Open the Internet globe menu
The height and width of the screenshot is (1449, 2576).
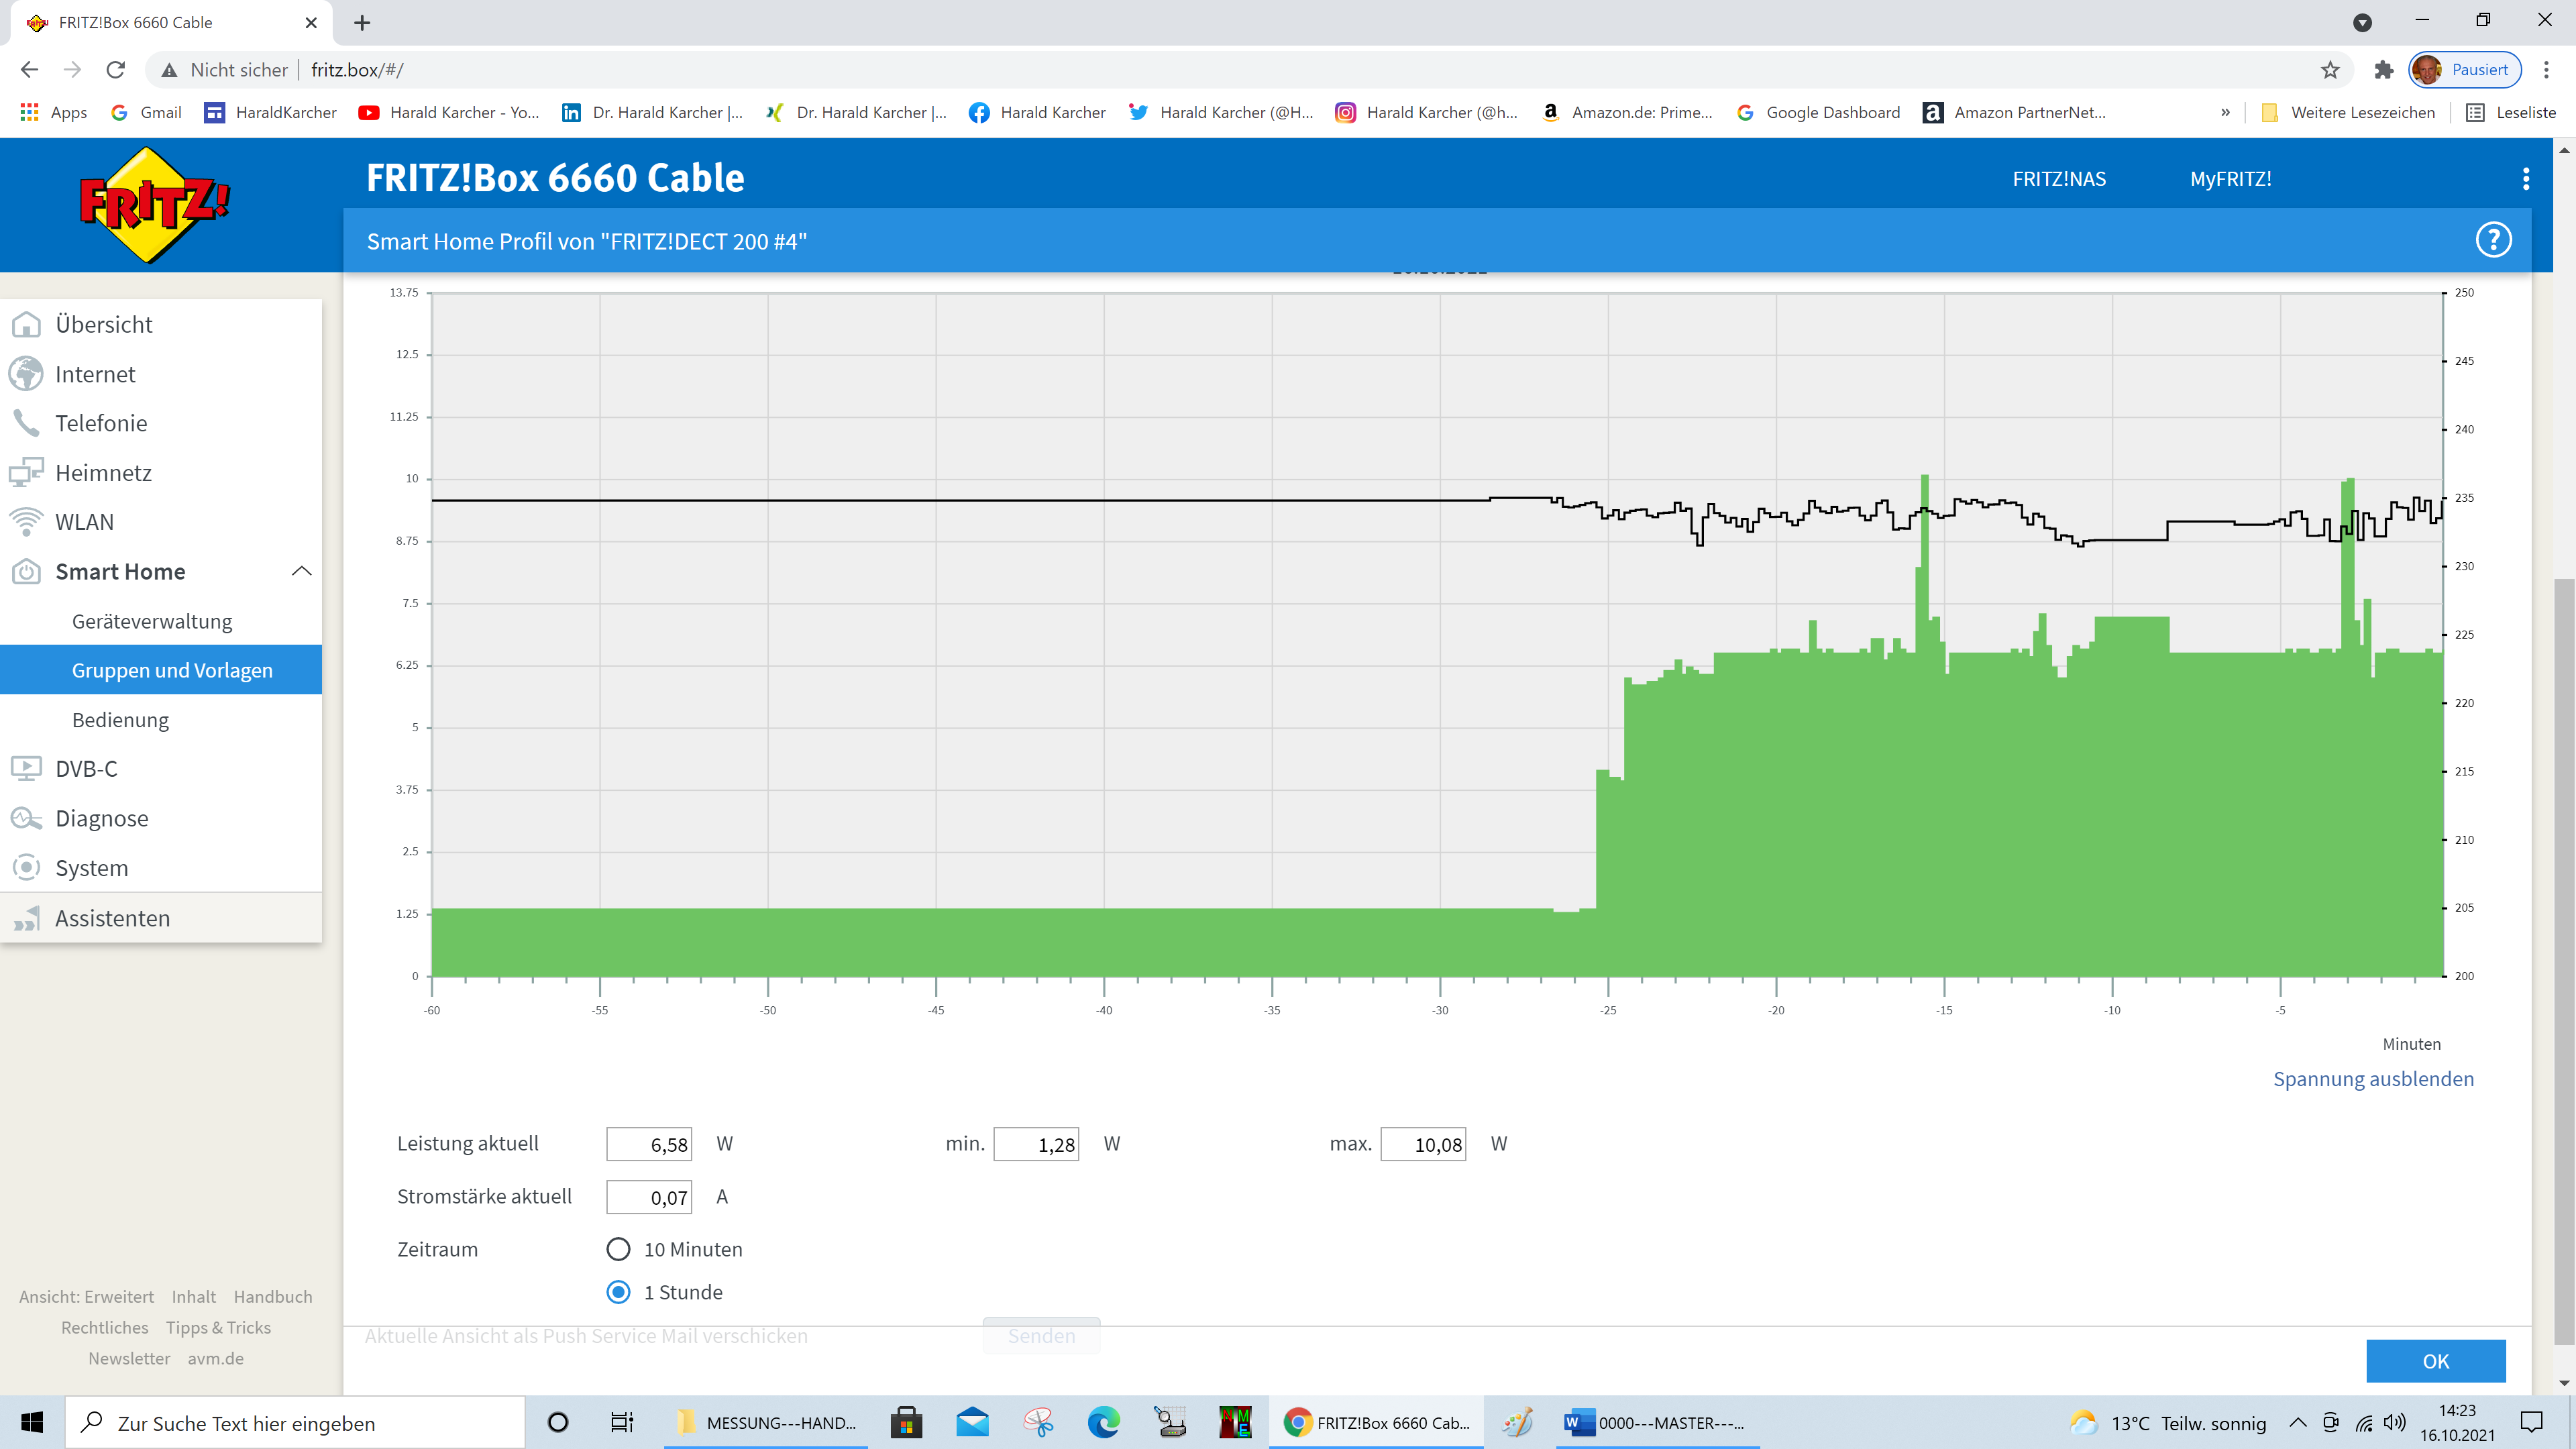(94, 374)
